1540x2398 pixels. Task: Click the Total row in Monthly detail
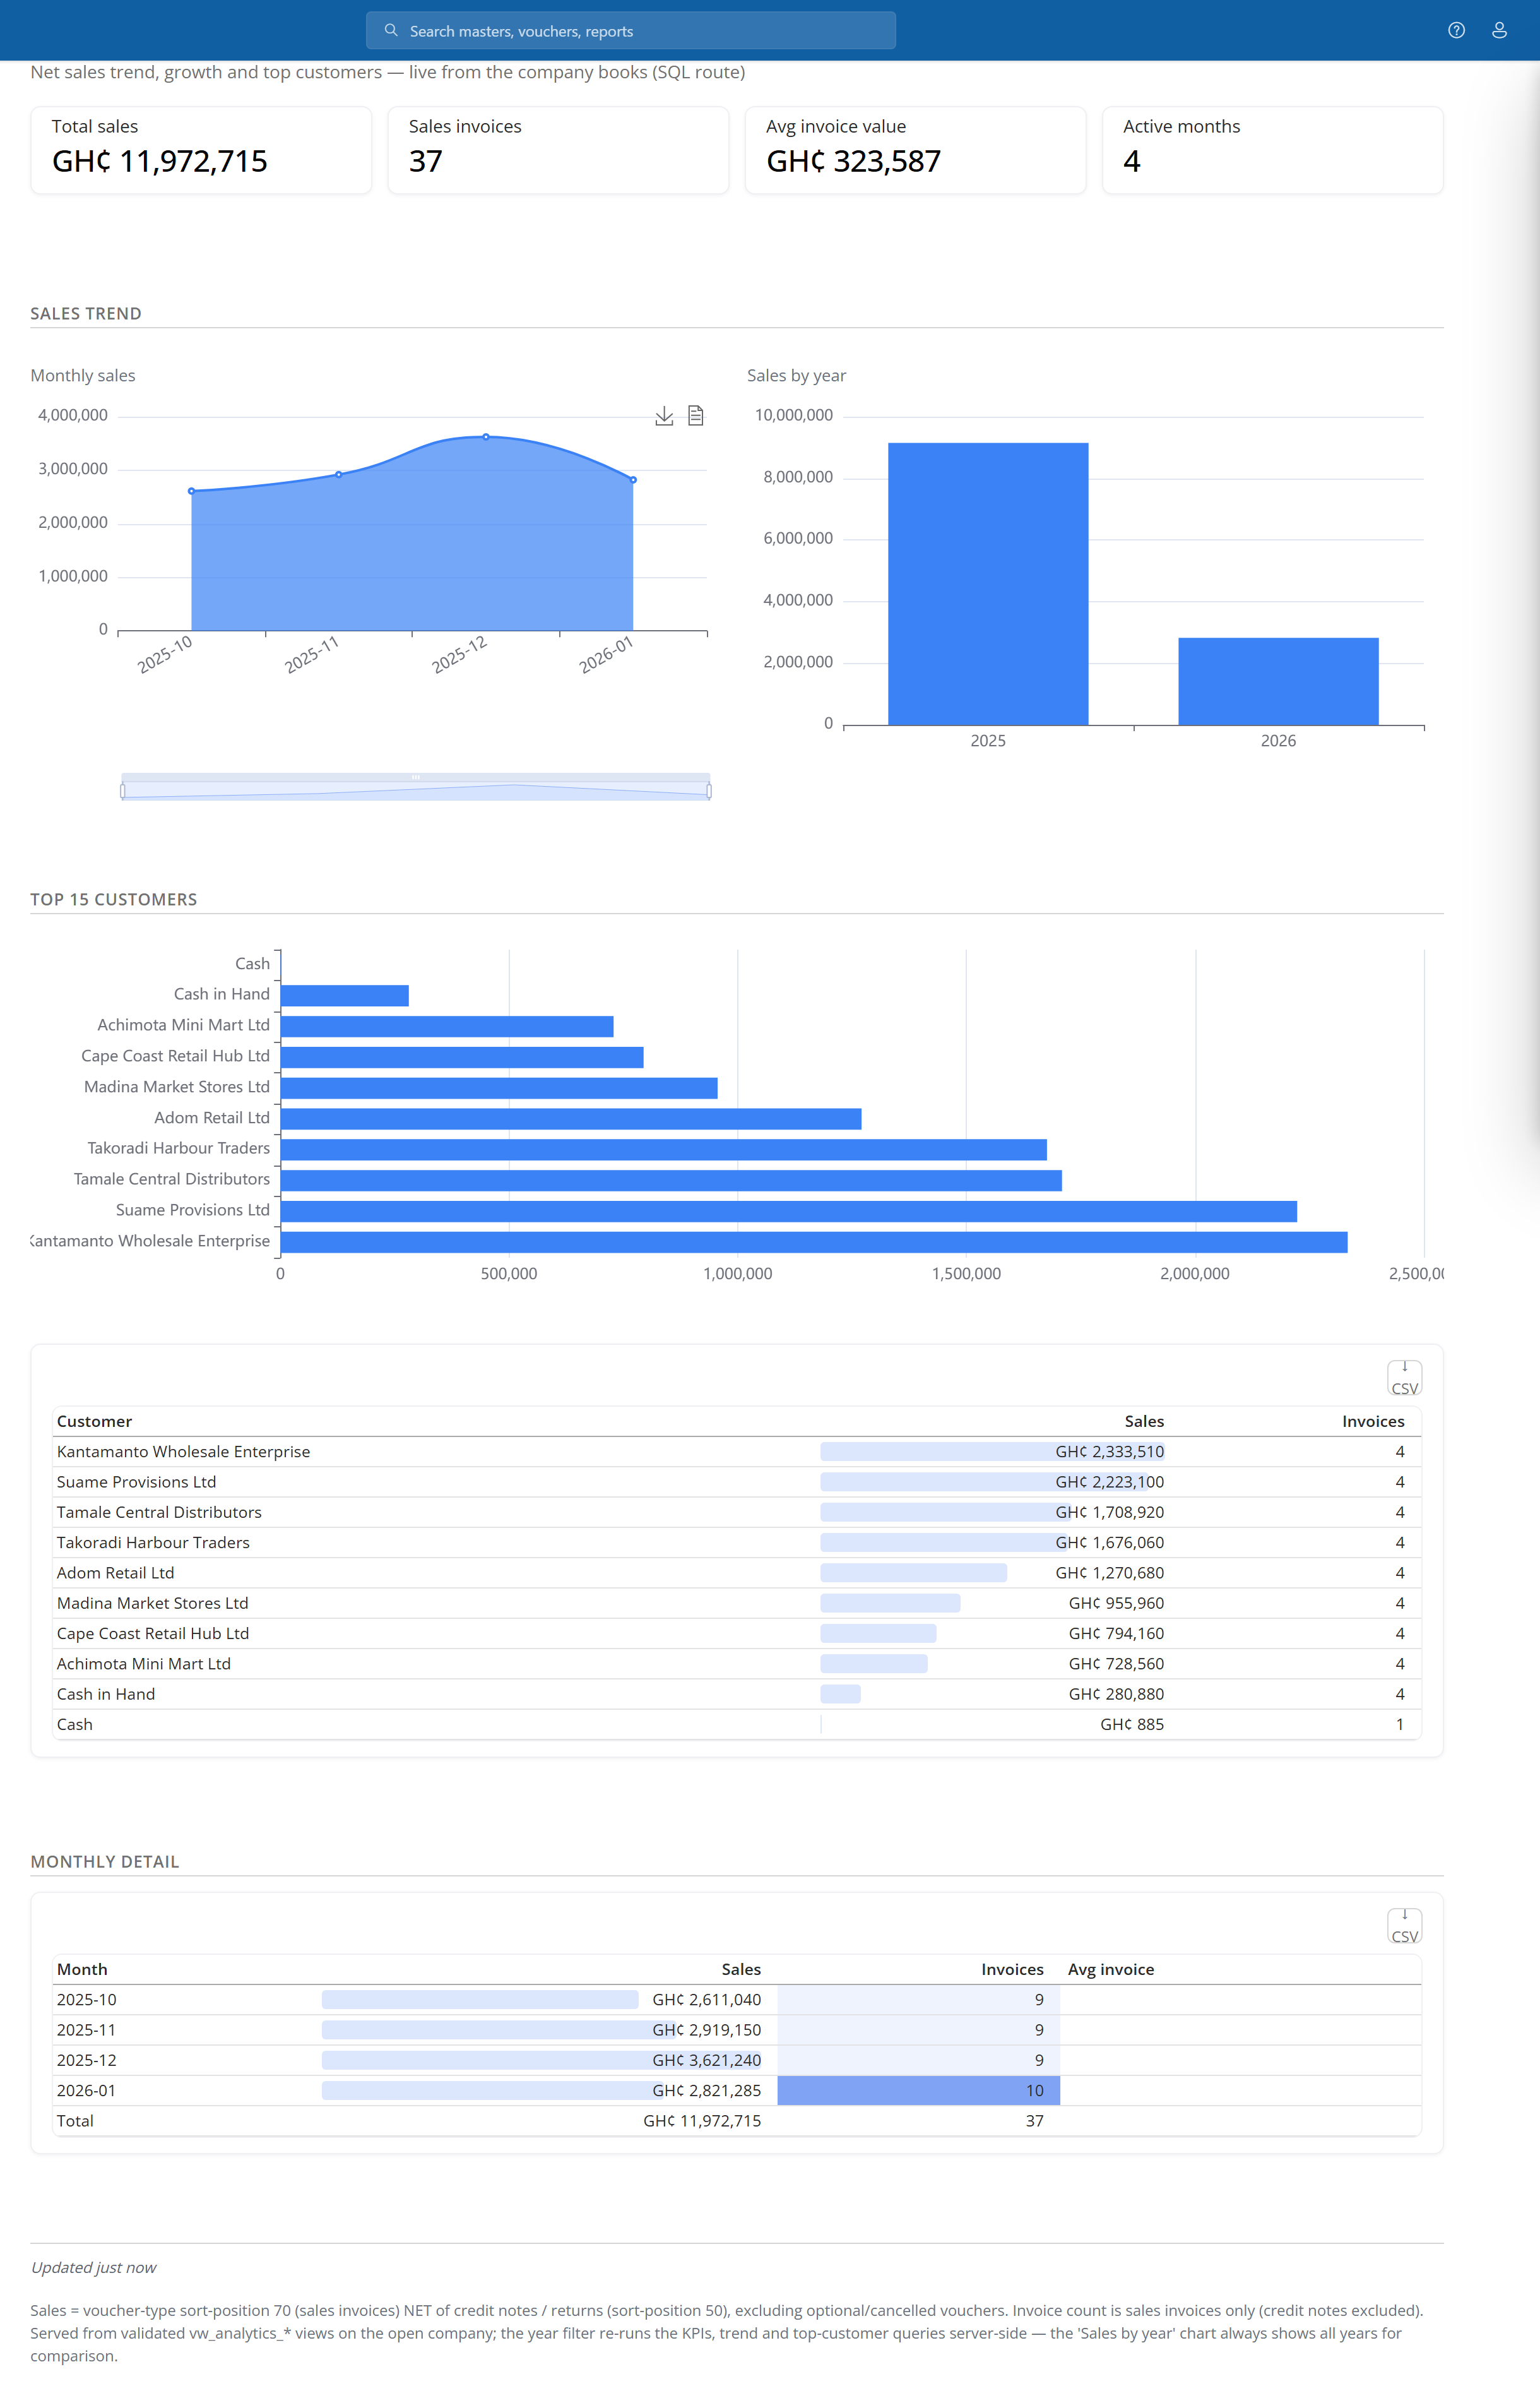pyautogui.click(x=737, y=2121)
